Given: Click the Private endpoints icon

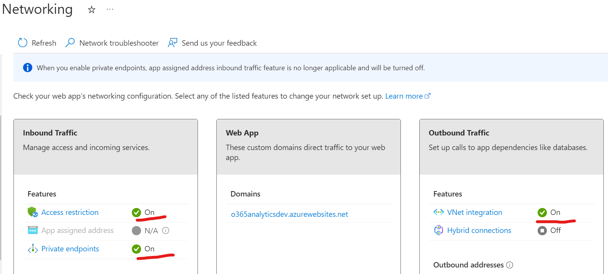Looking at the screenshot, I should pos(33,249).
